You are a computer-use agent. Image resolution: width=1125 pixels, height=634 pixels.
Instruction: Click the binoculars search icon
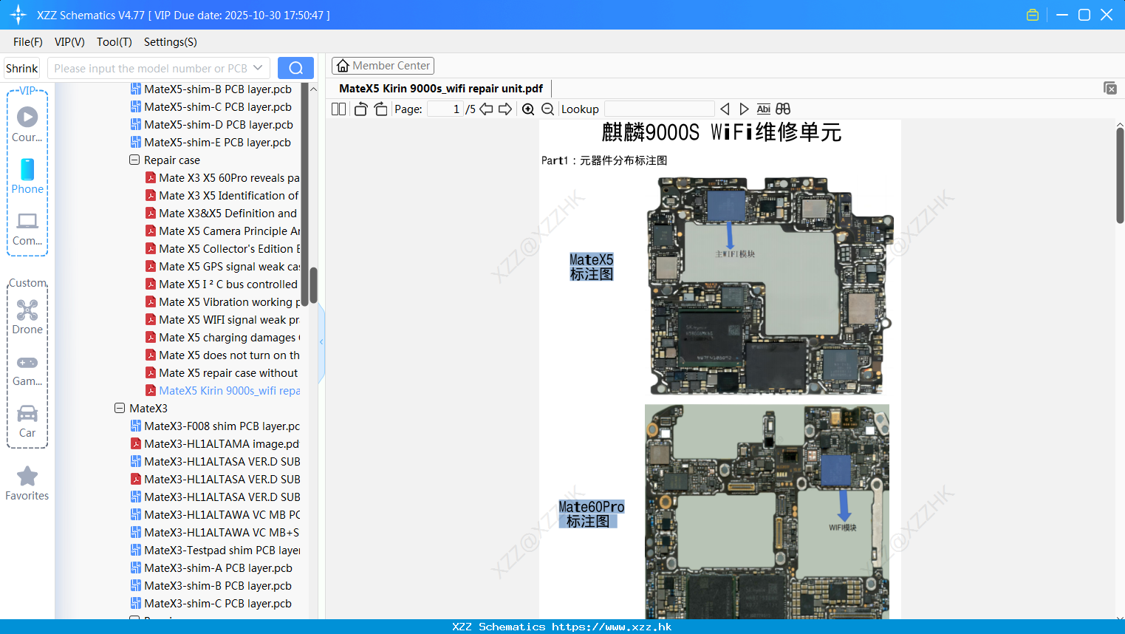[x=783, y=109]
